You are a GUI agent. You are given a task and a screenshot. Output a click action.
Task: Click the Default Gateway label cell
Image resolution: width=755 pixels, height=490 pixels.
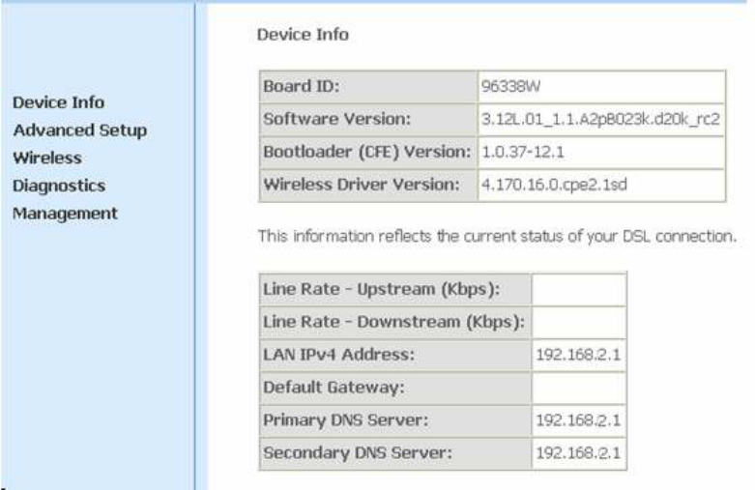point(396,389)
